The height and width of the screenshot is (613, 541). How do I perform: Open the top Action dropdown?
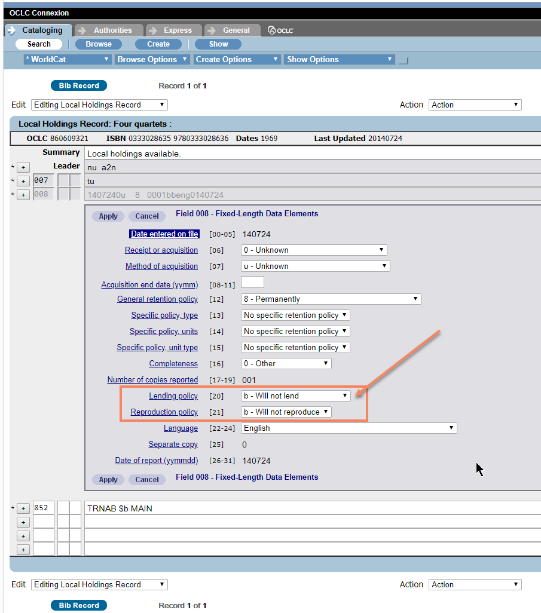point(475,105)
